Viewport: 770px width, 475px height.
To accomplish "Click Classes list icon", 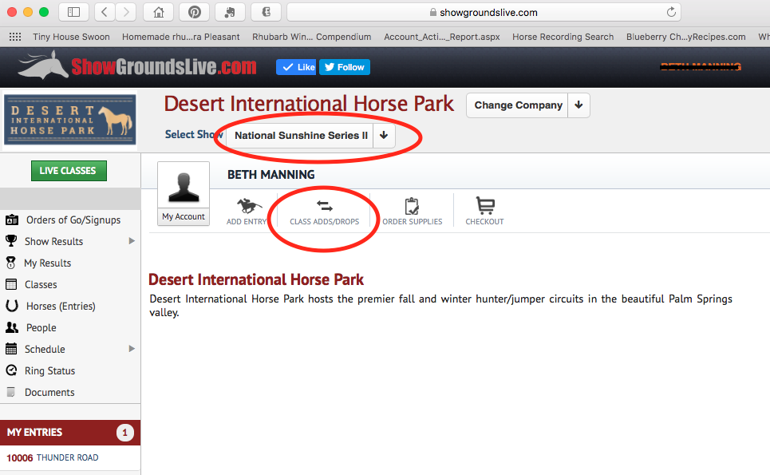I will pos(11,284).
